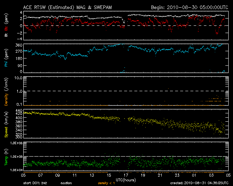Click the '-2' tick on the Bt Bz axis
Viewport: 233px width, 186px height.
click(20, 33)
